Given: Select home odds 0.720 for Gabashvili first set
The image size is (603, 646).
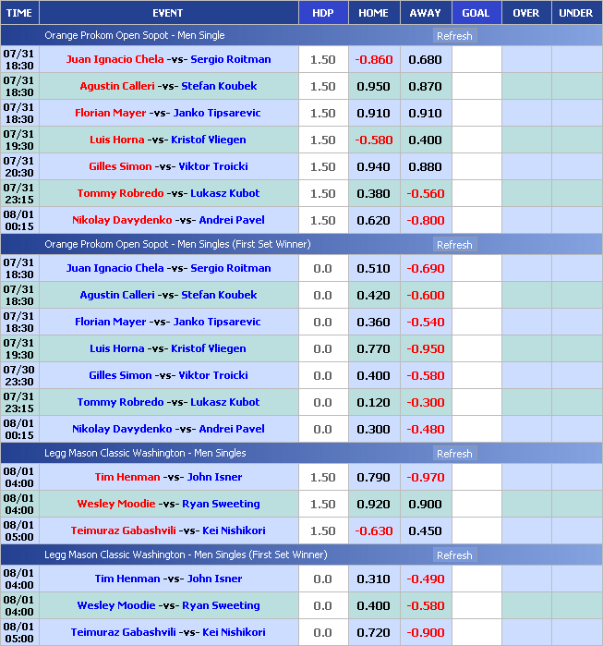Looking at the screenshot, I should coord(373,632).
